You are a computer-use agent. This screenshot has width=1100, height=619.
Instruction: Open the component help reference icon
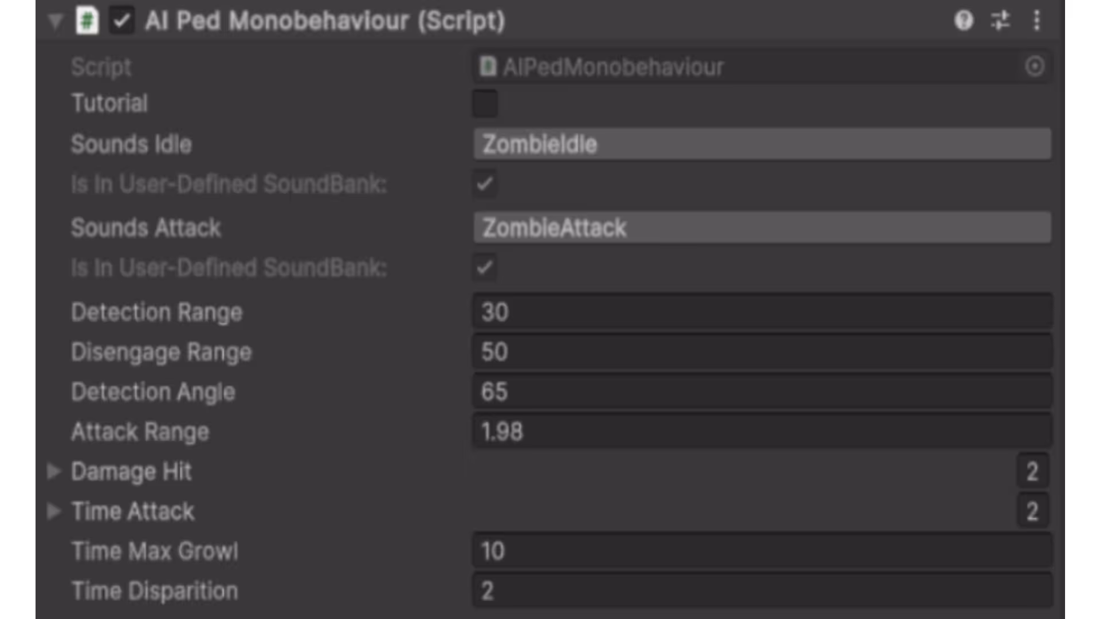click(x=964, y=21)
